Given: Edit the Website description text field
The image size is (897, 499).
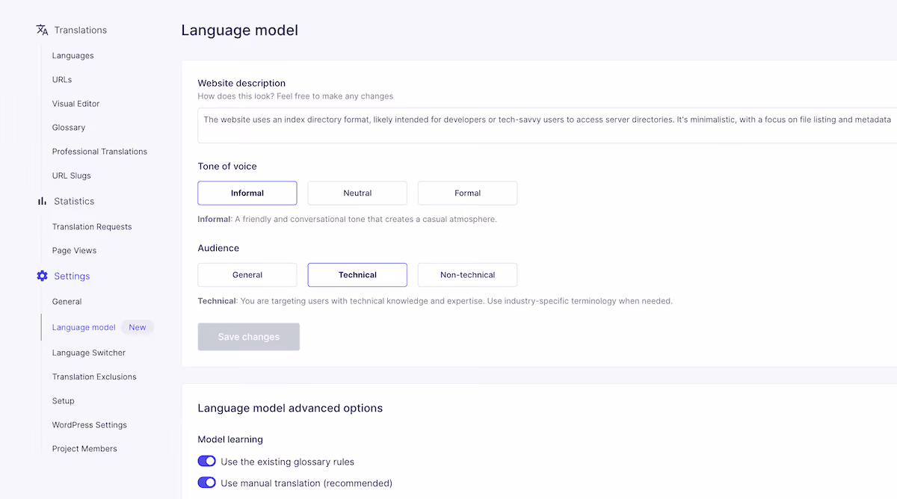Looking at the screenshot, I should point(547,125).
